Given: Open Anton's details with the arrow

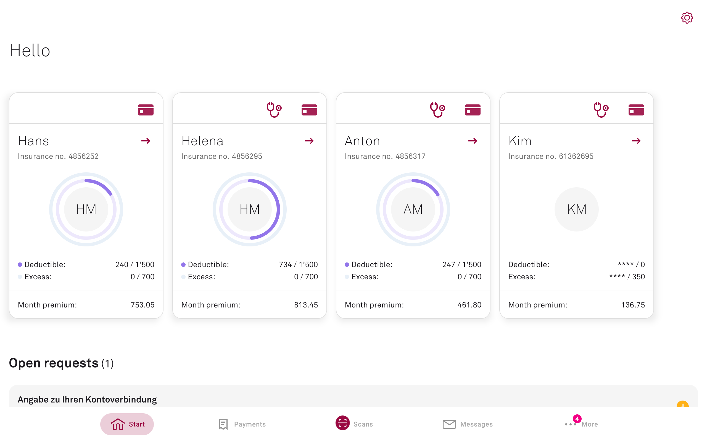Looking at the screenshot, I should coord(473,141).
